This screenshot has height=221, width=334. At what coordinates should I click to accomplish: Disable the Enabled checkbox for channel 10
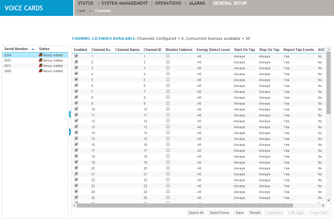tap(76, 109)
